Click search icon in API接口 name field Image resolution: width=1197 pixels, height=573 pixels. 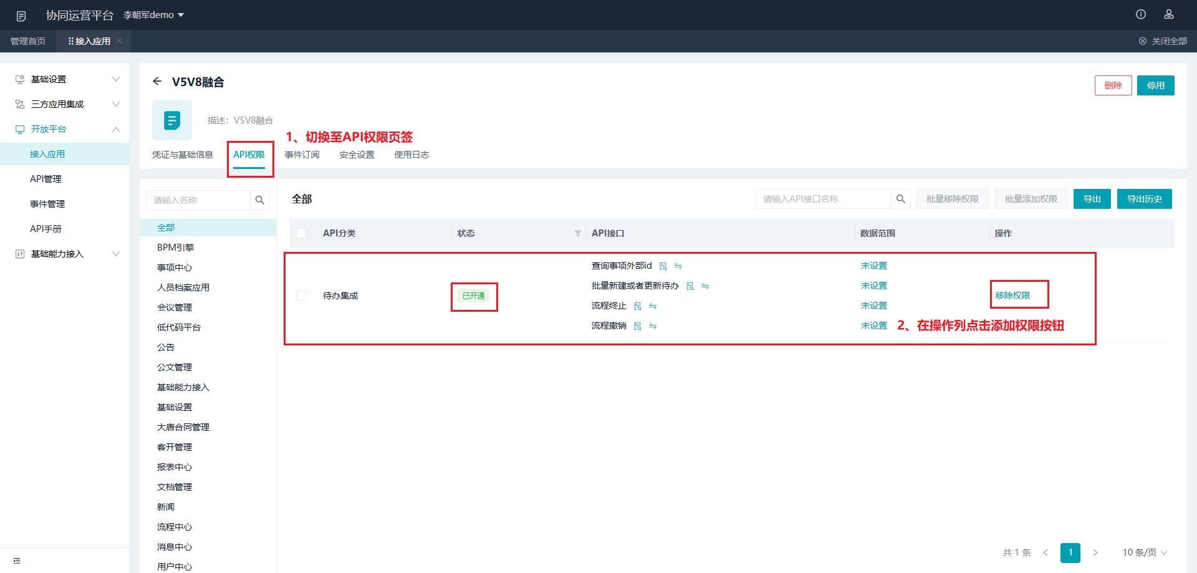(x=900, y=199)
